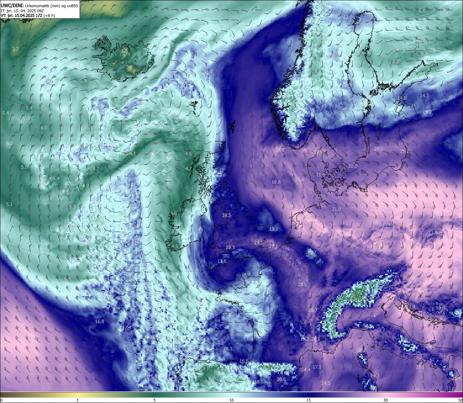Click the '22.5' value on the map
Screen dimensions: 463x403
coord(230,248)
